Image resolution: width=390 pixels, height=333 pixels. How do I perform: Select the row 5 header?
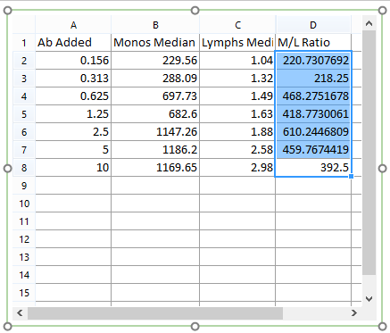click(x=24, y=114)
